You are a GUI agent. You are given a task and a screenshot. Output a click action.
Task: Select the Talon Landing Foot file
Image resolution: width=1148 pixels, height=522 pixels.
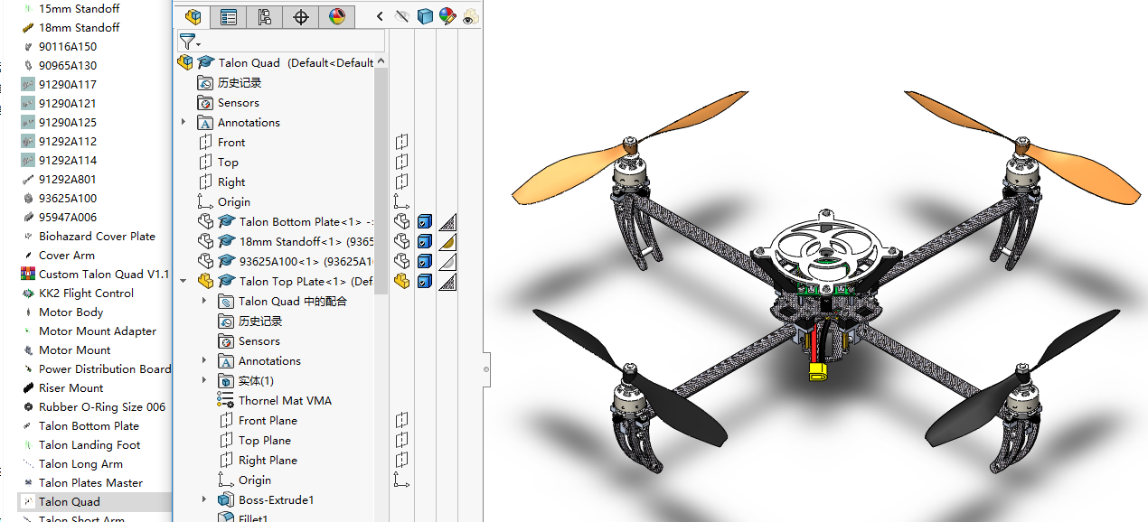(x=89, y=444)
